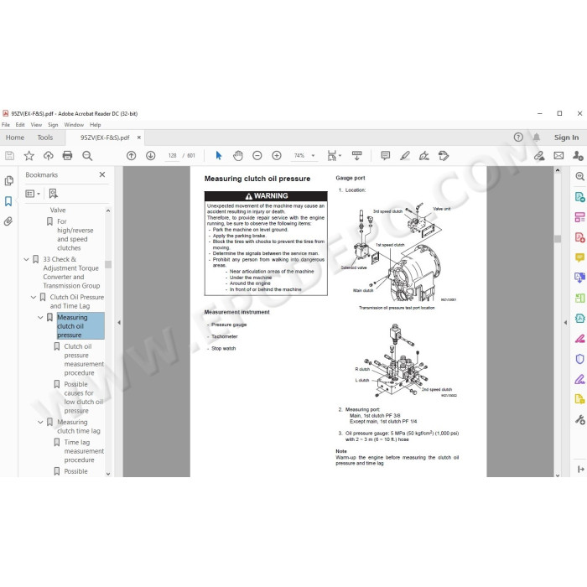Add a sticky note comment

click(x=385, y=156)
